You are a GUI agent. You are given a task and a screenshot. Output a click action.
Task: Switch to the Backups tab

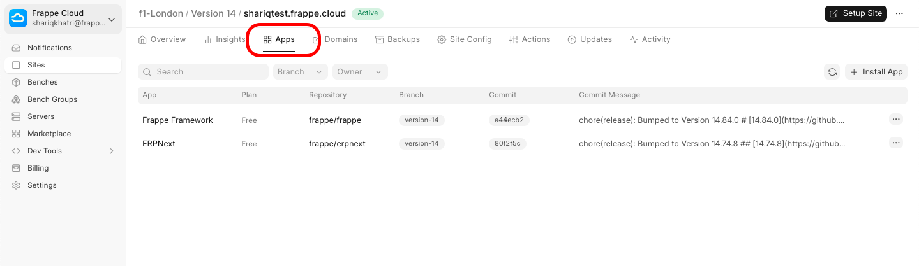click(397, 39)
